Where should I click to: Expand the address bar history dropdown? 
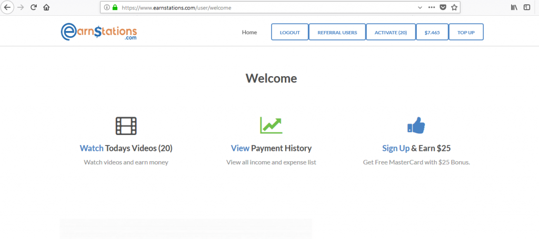click(420, 8)
